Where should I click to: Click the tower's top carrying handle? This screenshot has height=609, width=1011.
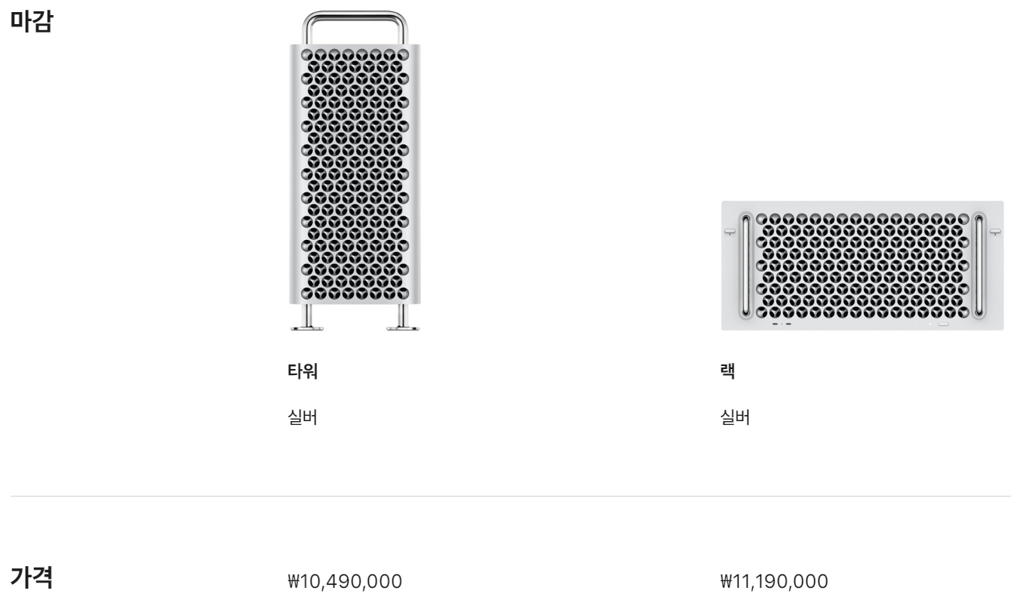click(355, 27)
